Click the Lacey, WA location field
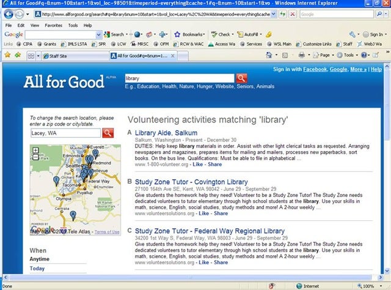 65,133
